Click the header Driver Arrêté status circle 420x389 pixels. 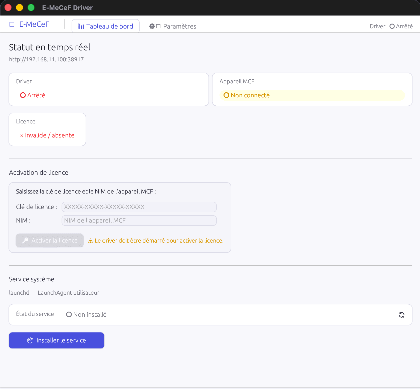click(392, 26)
